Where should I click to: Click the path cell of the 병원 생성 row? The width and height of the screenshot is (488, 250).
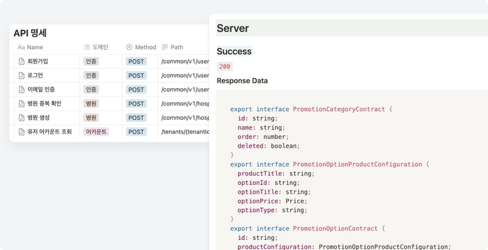pyautogui.click(x=184, y=118)
